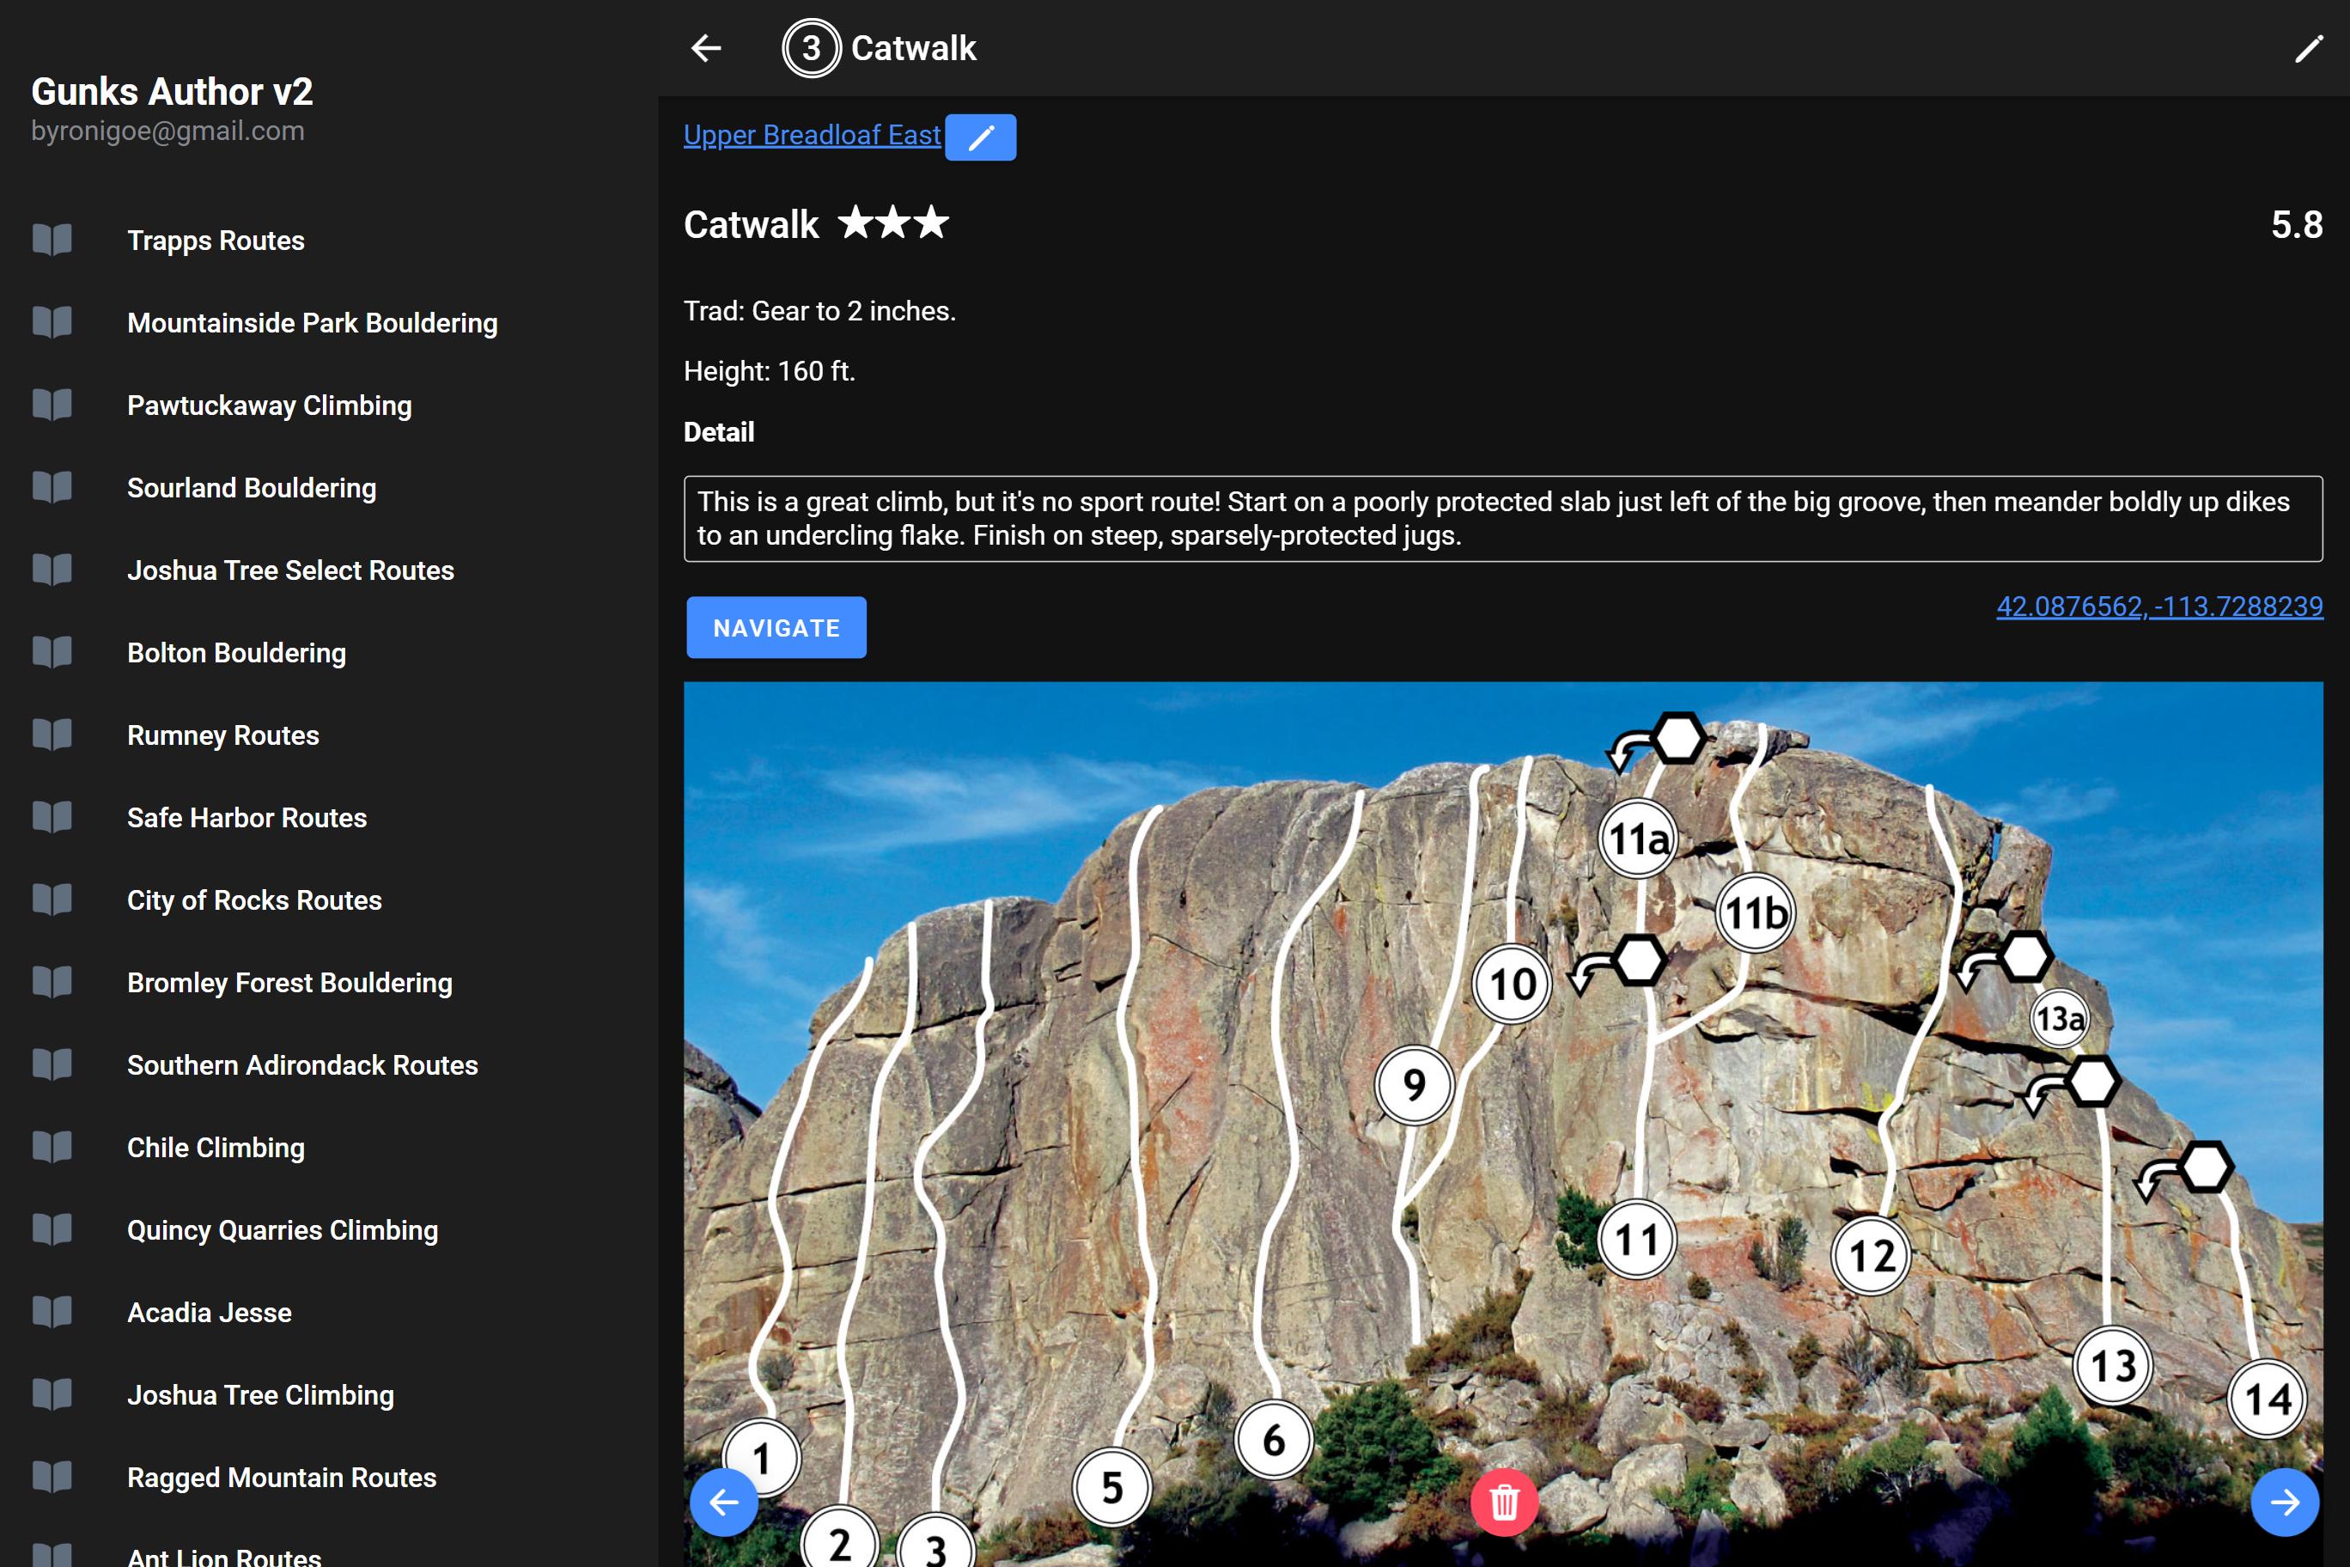Open Sourland Bouldering guide

click(252, 488)
